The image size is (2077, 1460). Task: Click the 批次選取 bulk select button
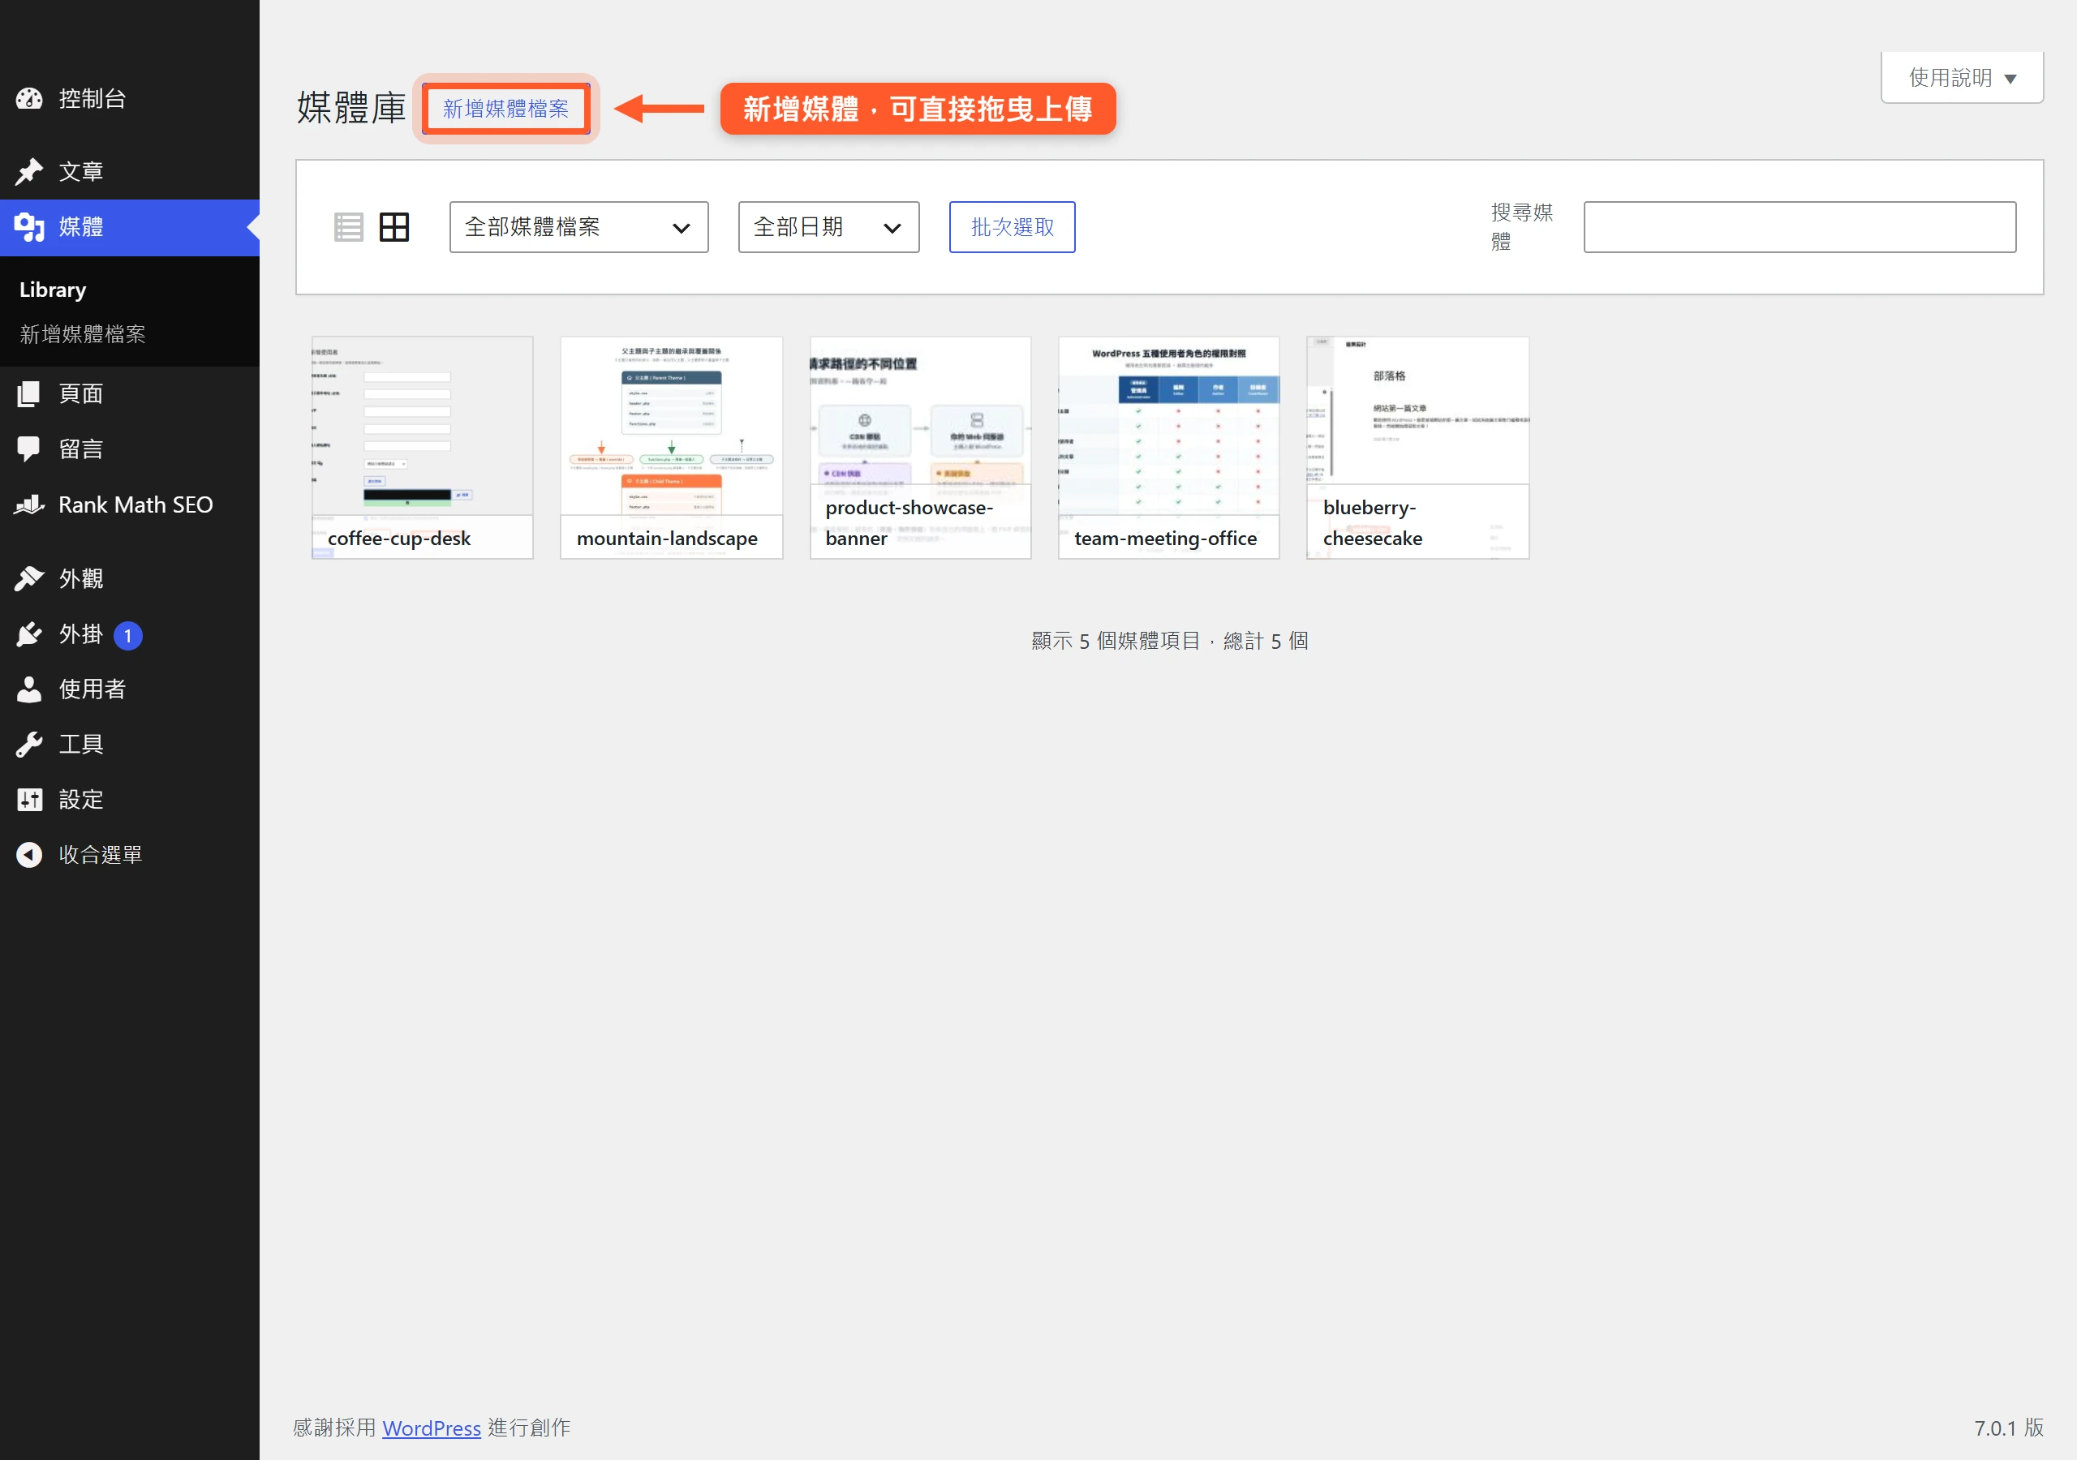(1013, 227)
